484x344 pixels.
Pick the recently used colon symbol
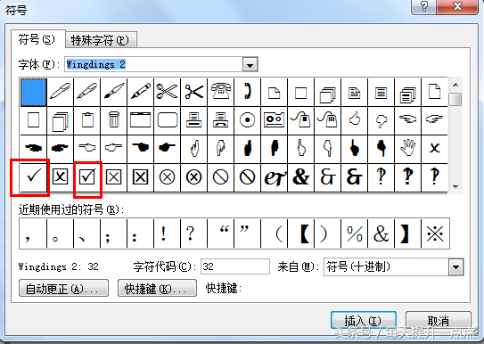[140, 233]
